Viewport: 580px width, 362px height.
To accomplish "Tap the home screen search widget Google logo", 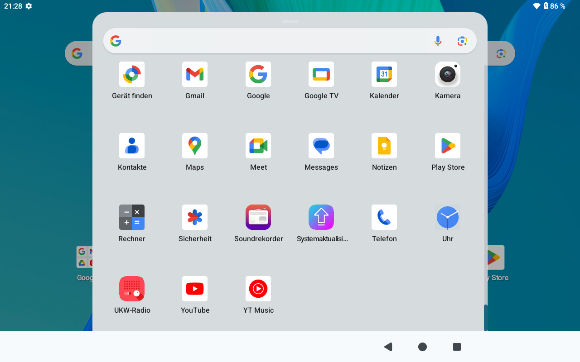I will click(x=77, y=53).
